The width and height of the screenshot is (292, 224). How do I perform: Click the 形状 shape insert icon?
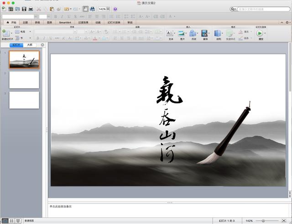[x=193, y=33]
